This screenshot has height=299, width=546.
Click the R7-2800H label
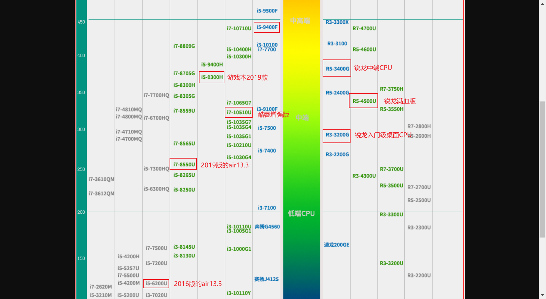[419, 126]
